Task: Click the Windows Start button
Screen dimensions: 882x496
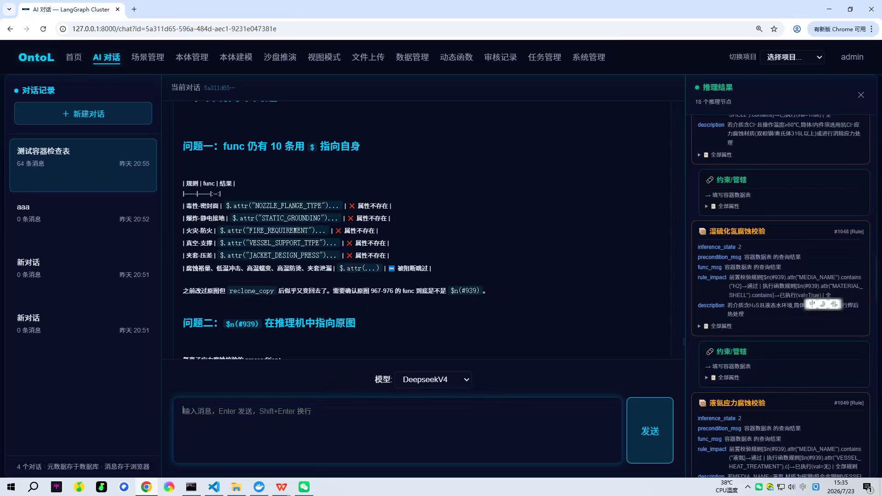Action: tap(11, 487)
